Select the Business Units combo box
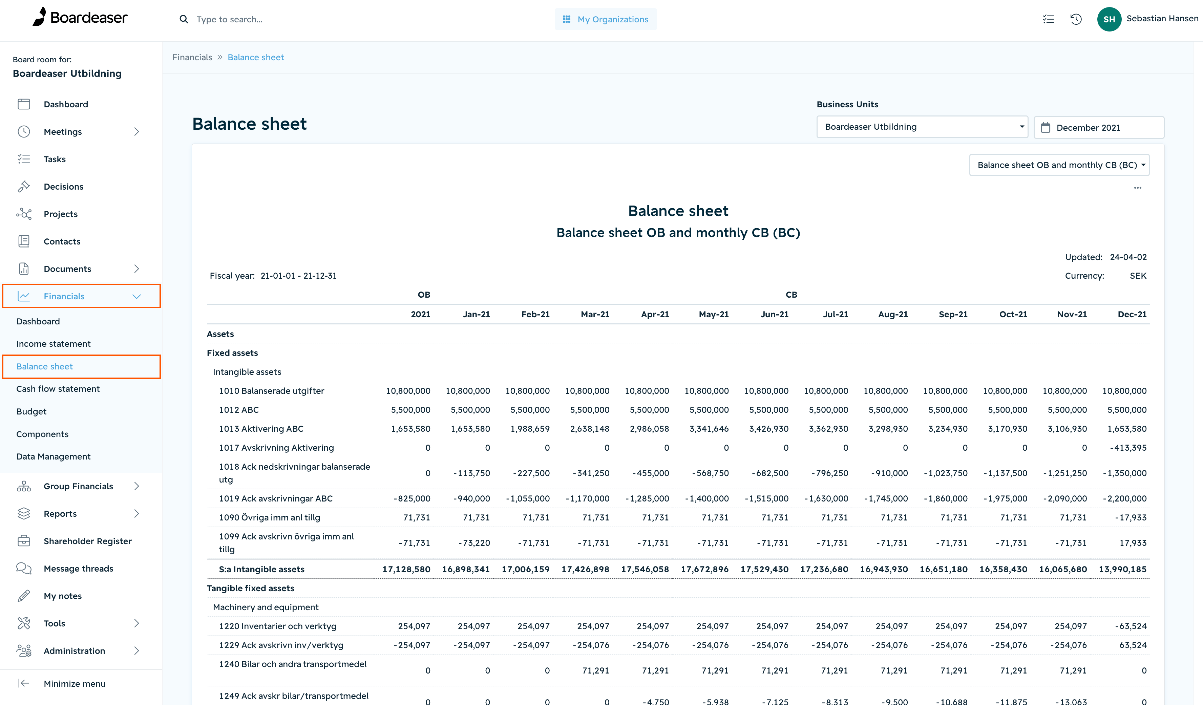1203x705 pixels. pyautogui.click(x=922, y=127)
